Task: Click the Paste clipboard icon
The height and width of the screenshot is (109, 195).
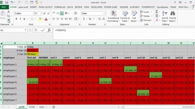Action: coord(3,14)
